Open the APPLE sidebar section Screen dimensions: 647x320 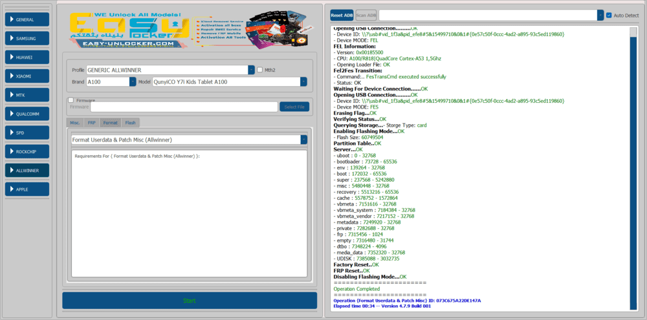click(x=27, y=189)
